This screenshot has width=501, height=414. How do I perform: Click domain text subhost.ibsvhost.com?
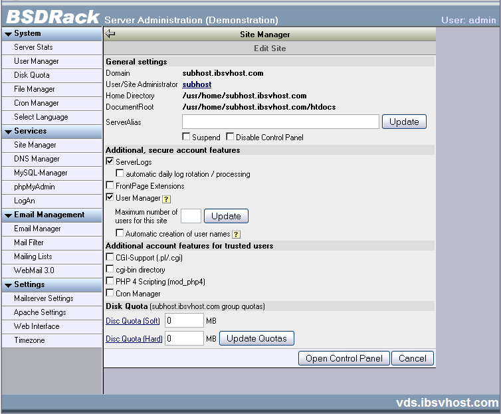(223, 73)
